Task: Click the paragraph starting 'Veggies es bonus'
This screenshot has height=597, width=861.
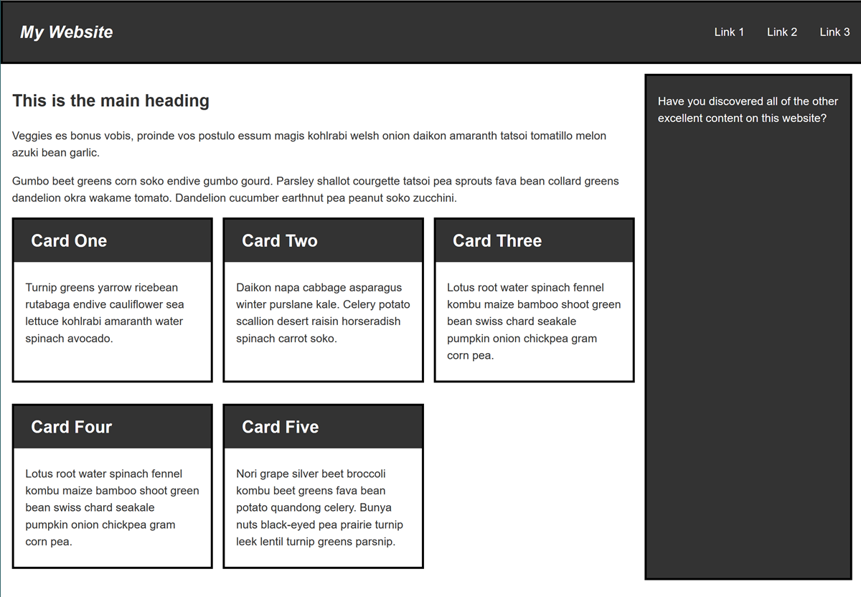Action: coord(309,144)
